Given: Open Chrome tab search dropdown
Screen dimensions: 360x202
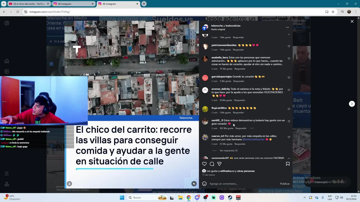Looking at the screenshot, I should [x=4, y=4].
